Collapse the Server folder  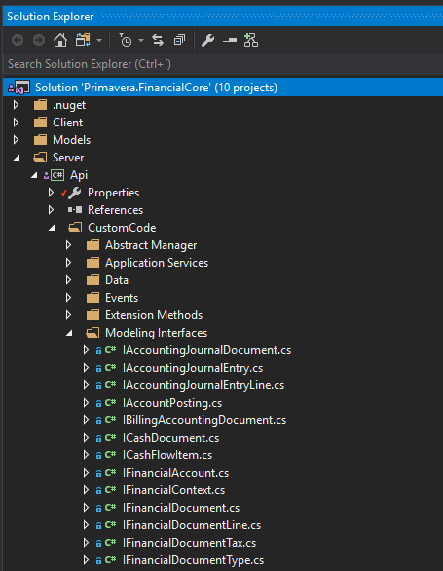pos(17,158)
